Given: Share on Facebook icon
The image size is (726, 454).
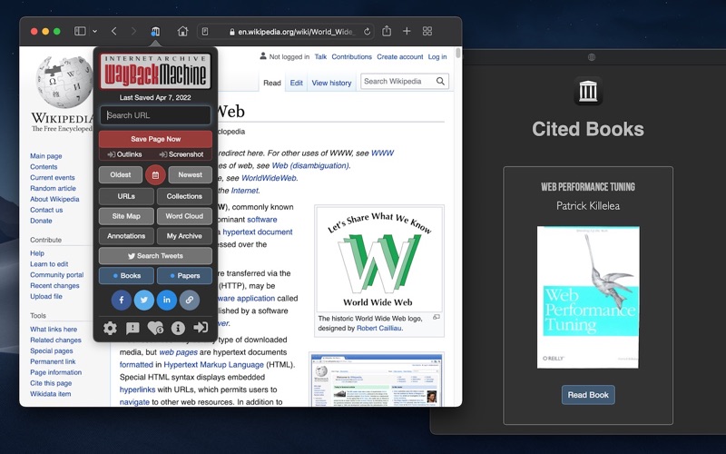Looking at the screenshot, I should point(122,300).
